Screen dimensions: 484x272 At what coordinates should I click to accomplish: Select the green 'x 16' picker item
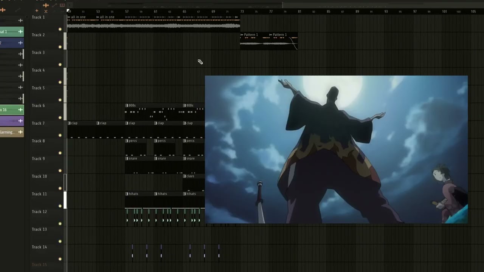[x=11, y=110]
